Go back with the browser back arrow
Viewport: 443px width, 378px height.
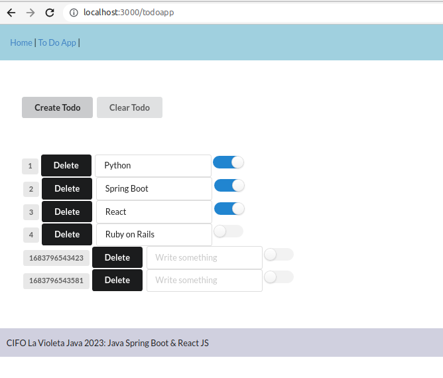click(x=11, y=13)
